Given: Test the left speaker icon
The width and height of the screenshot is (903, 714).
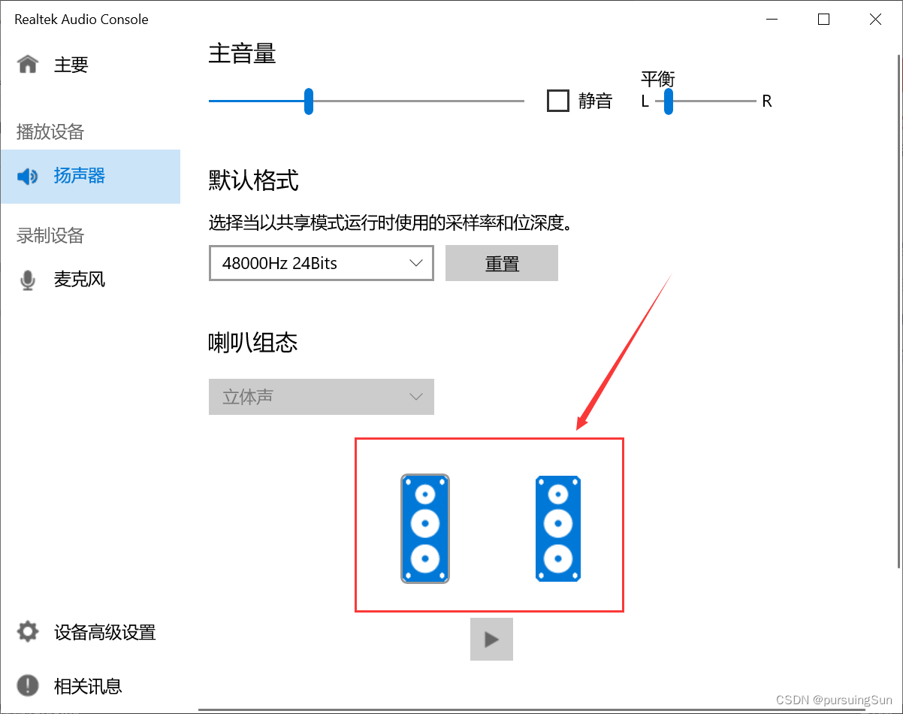Looking at the screenshot, I should pyautogui.click(x=425, y=528).
